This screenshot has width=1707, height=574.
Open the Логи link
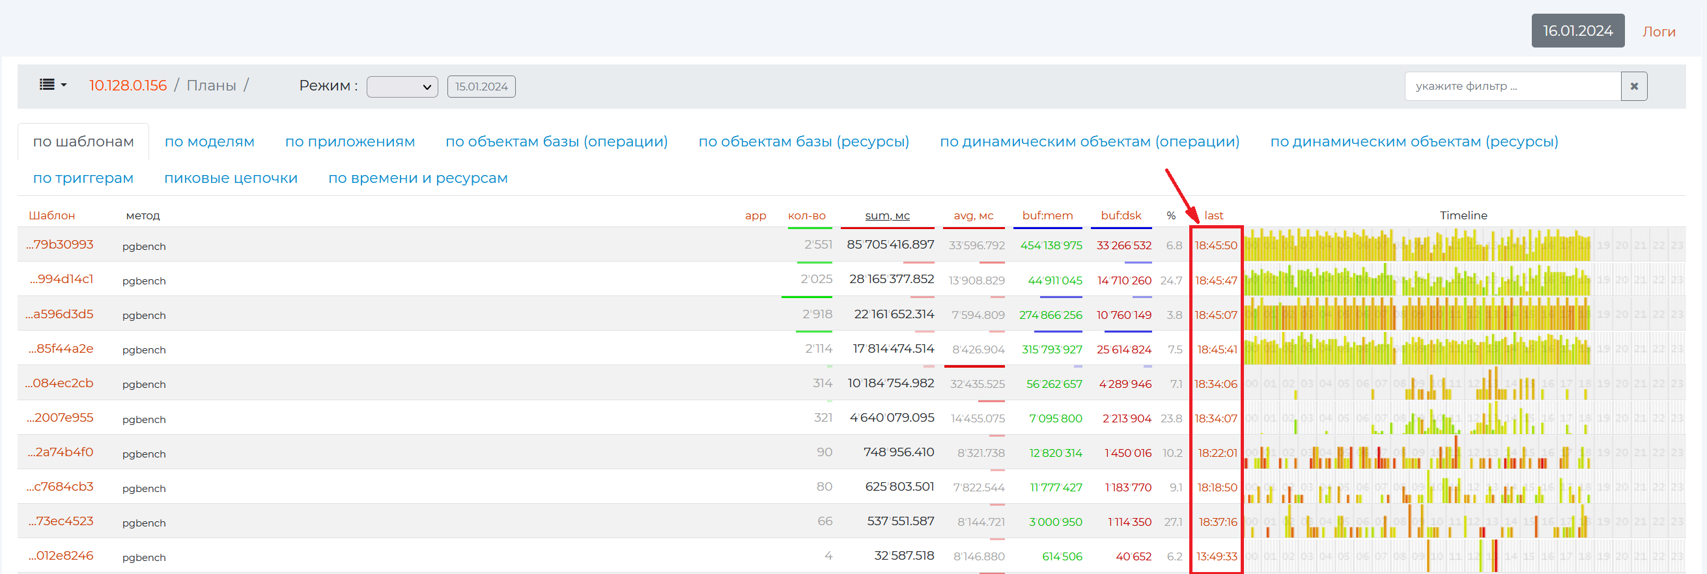1658,32
